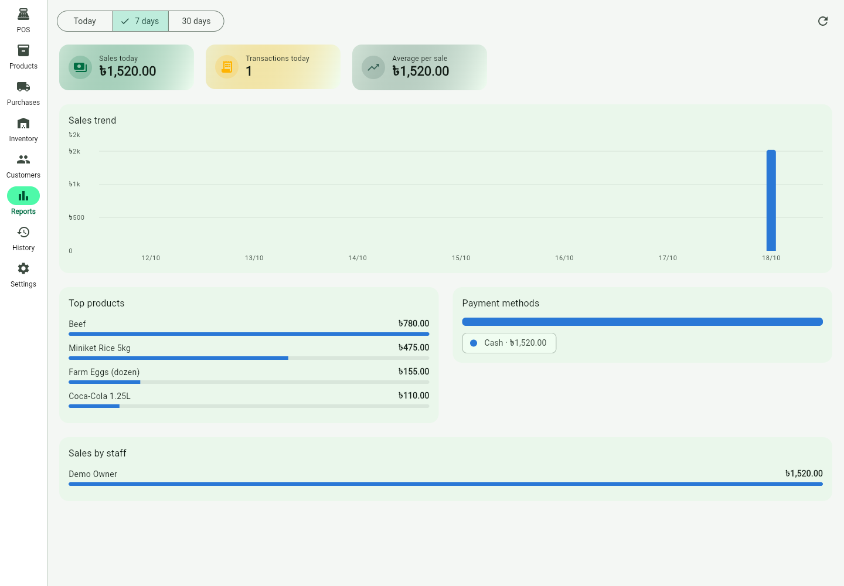
Task: Click the Demo Owner sales bar
Action: 445,484
